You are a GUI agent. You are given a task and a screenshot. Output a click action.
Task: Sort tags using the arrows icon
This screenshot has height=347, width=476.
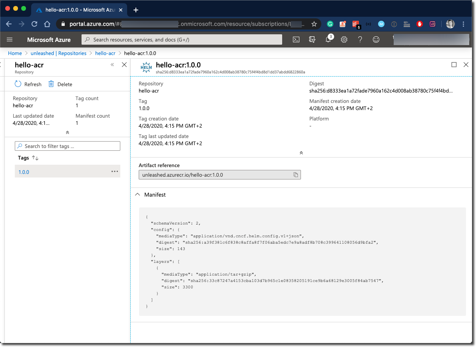[35, 158]
